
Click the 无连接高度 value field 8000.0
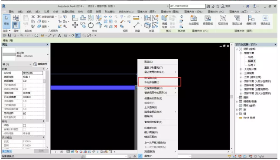(33, 97)
